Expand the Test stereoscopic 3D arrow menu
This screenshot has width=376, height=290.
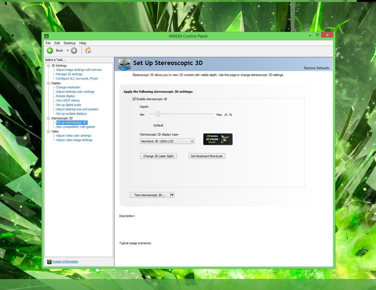click(x=172, y=195)
